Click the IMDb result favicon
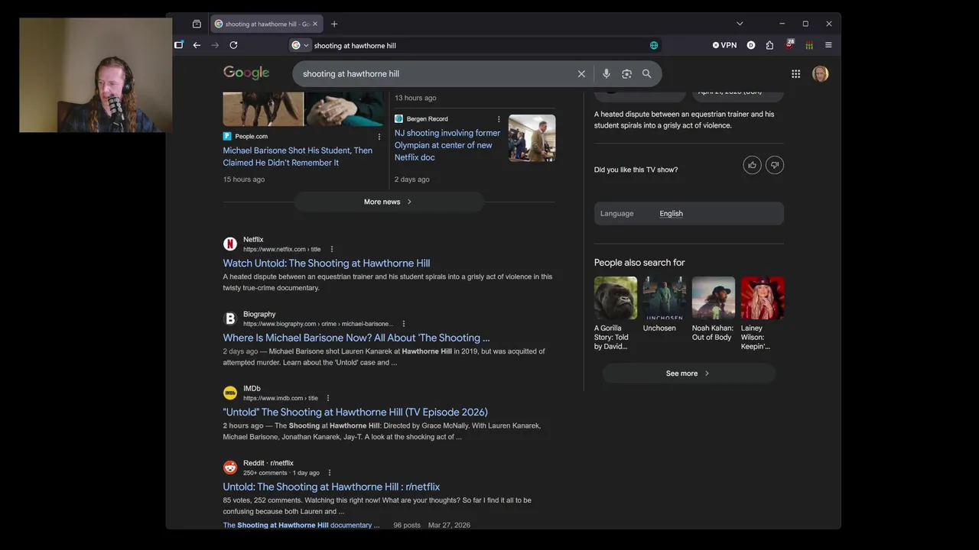Image resolution: width=979 pixels, height=550 pixels. coord(230,393)
